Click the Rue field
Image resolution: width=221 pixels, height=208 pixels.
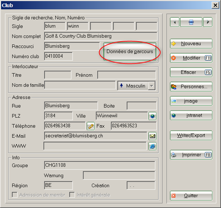(x=71, y=106)
